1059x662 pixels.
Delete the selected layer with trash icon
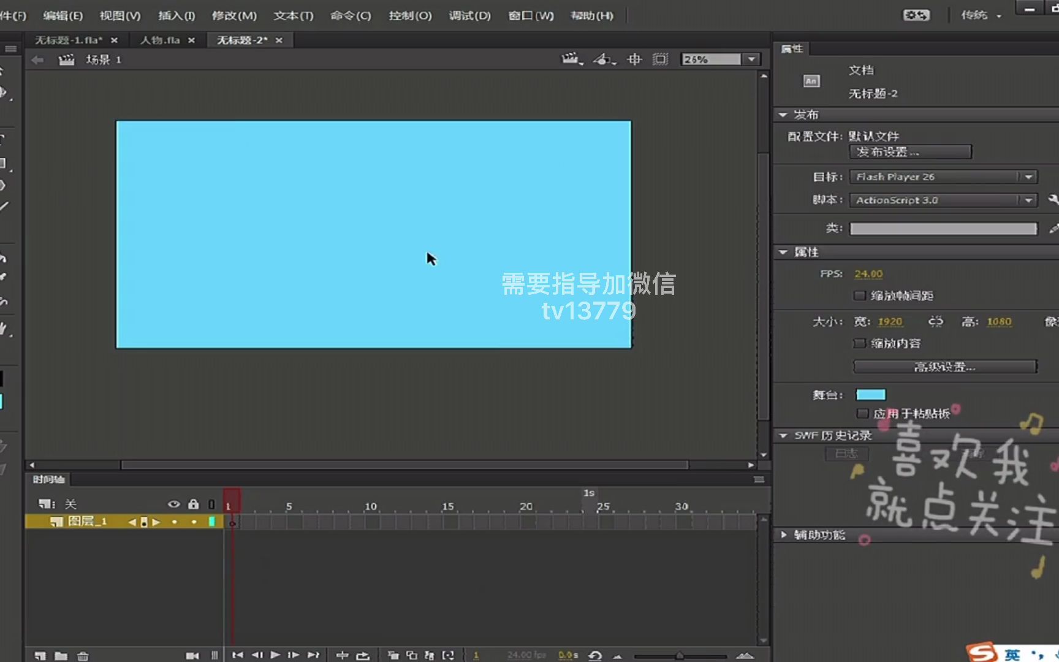(x=83, y=655)
